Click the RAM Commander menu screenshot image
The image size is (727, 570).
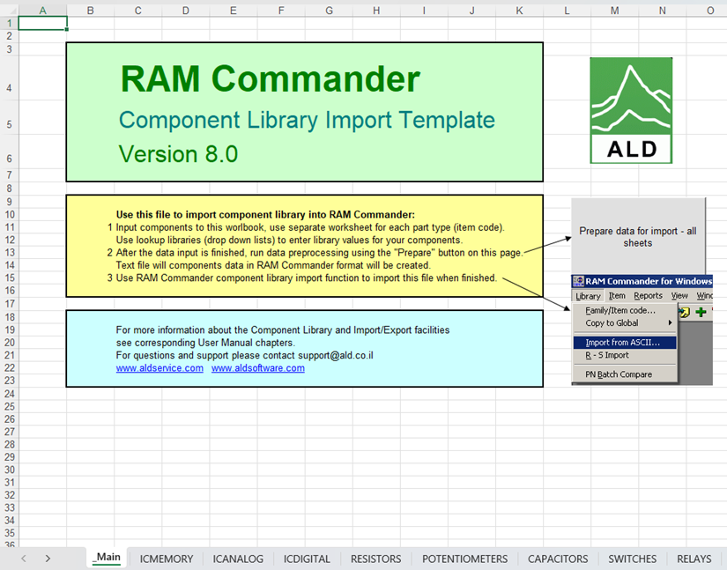pyautogui.click(x=642, y=329)
